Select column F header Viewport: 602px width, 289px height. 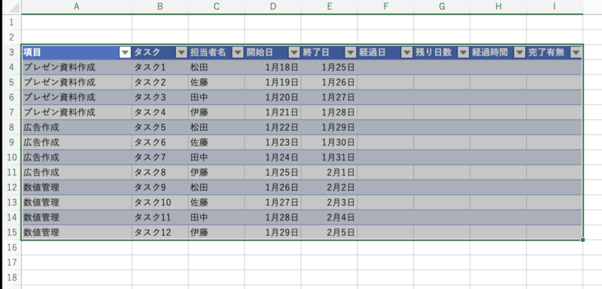pos(385,7)
